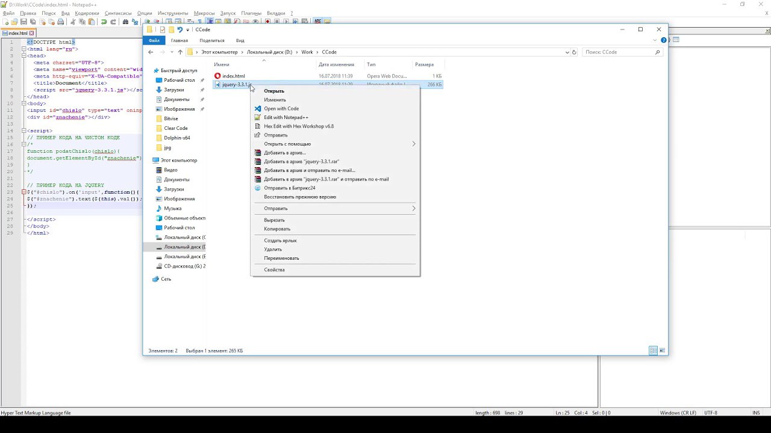Screen dimensions: 771x433
Task: Go back with Explorer's Back arrow
Action: (151, 52)
